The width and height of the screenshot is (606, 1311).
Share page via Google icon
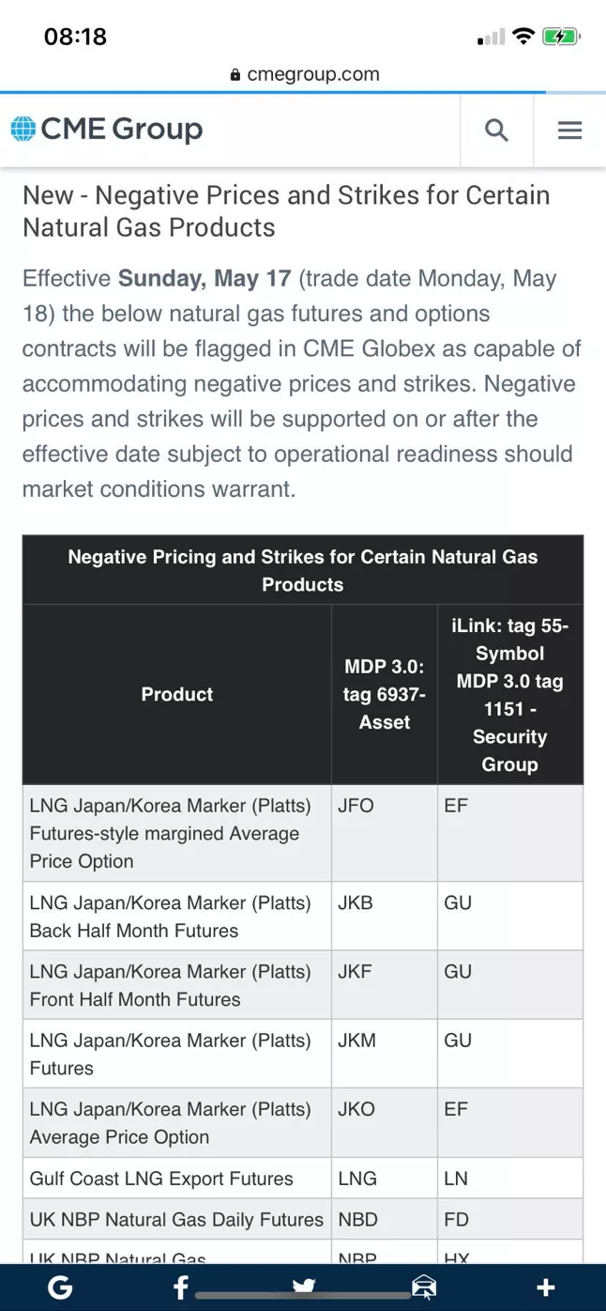[x=60, y=1288]
